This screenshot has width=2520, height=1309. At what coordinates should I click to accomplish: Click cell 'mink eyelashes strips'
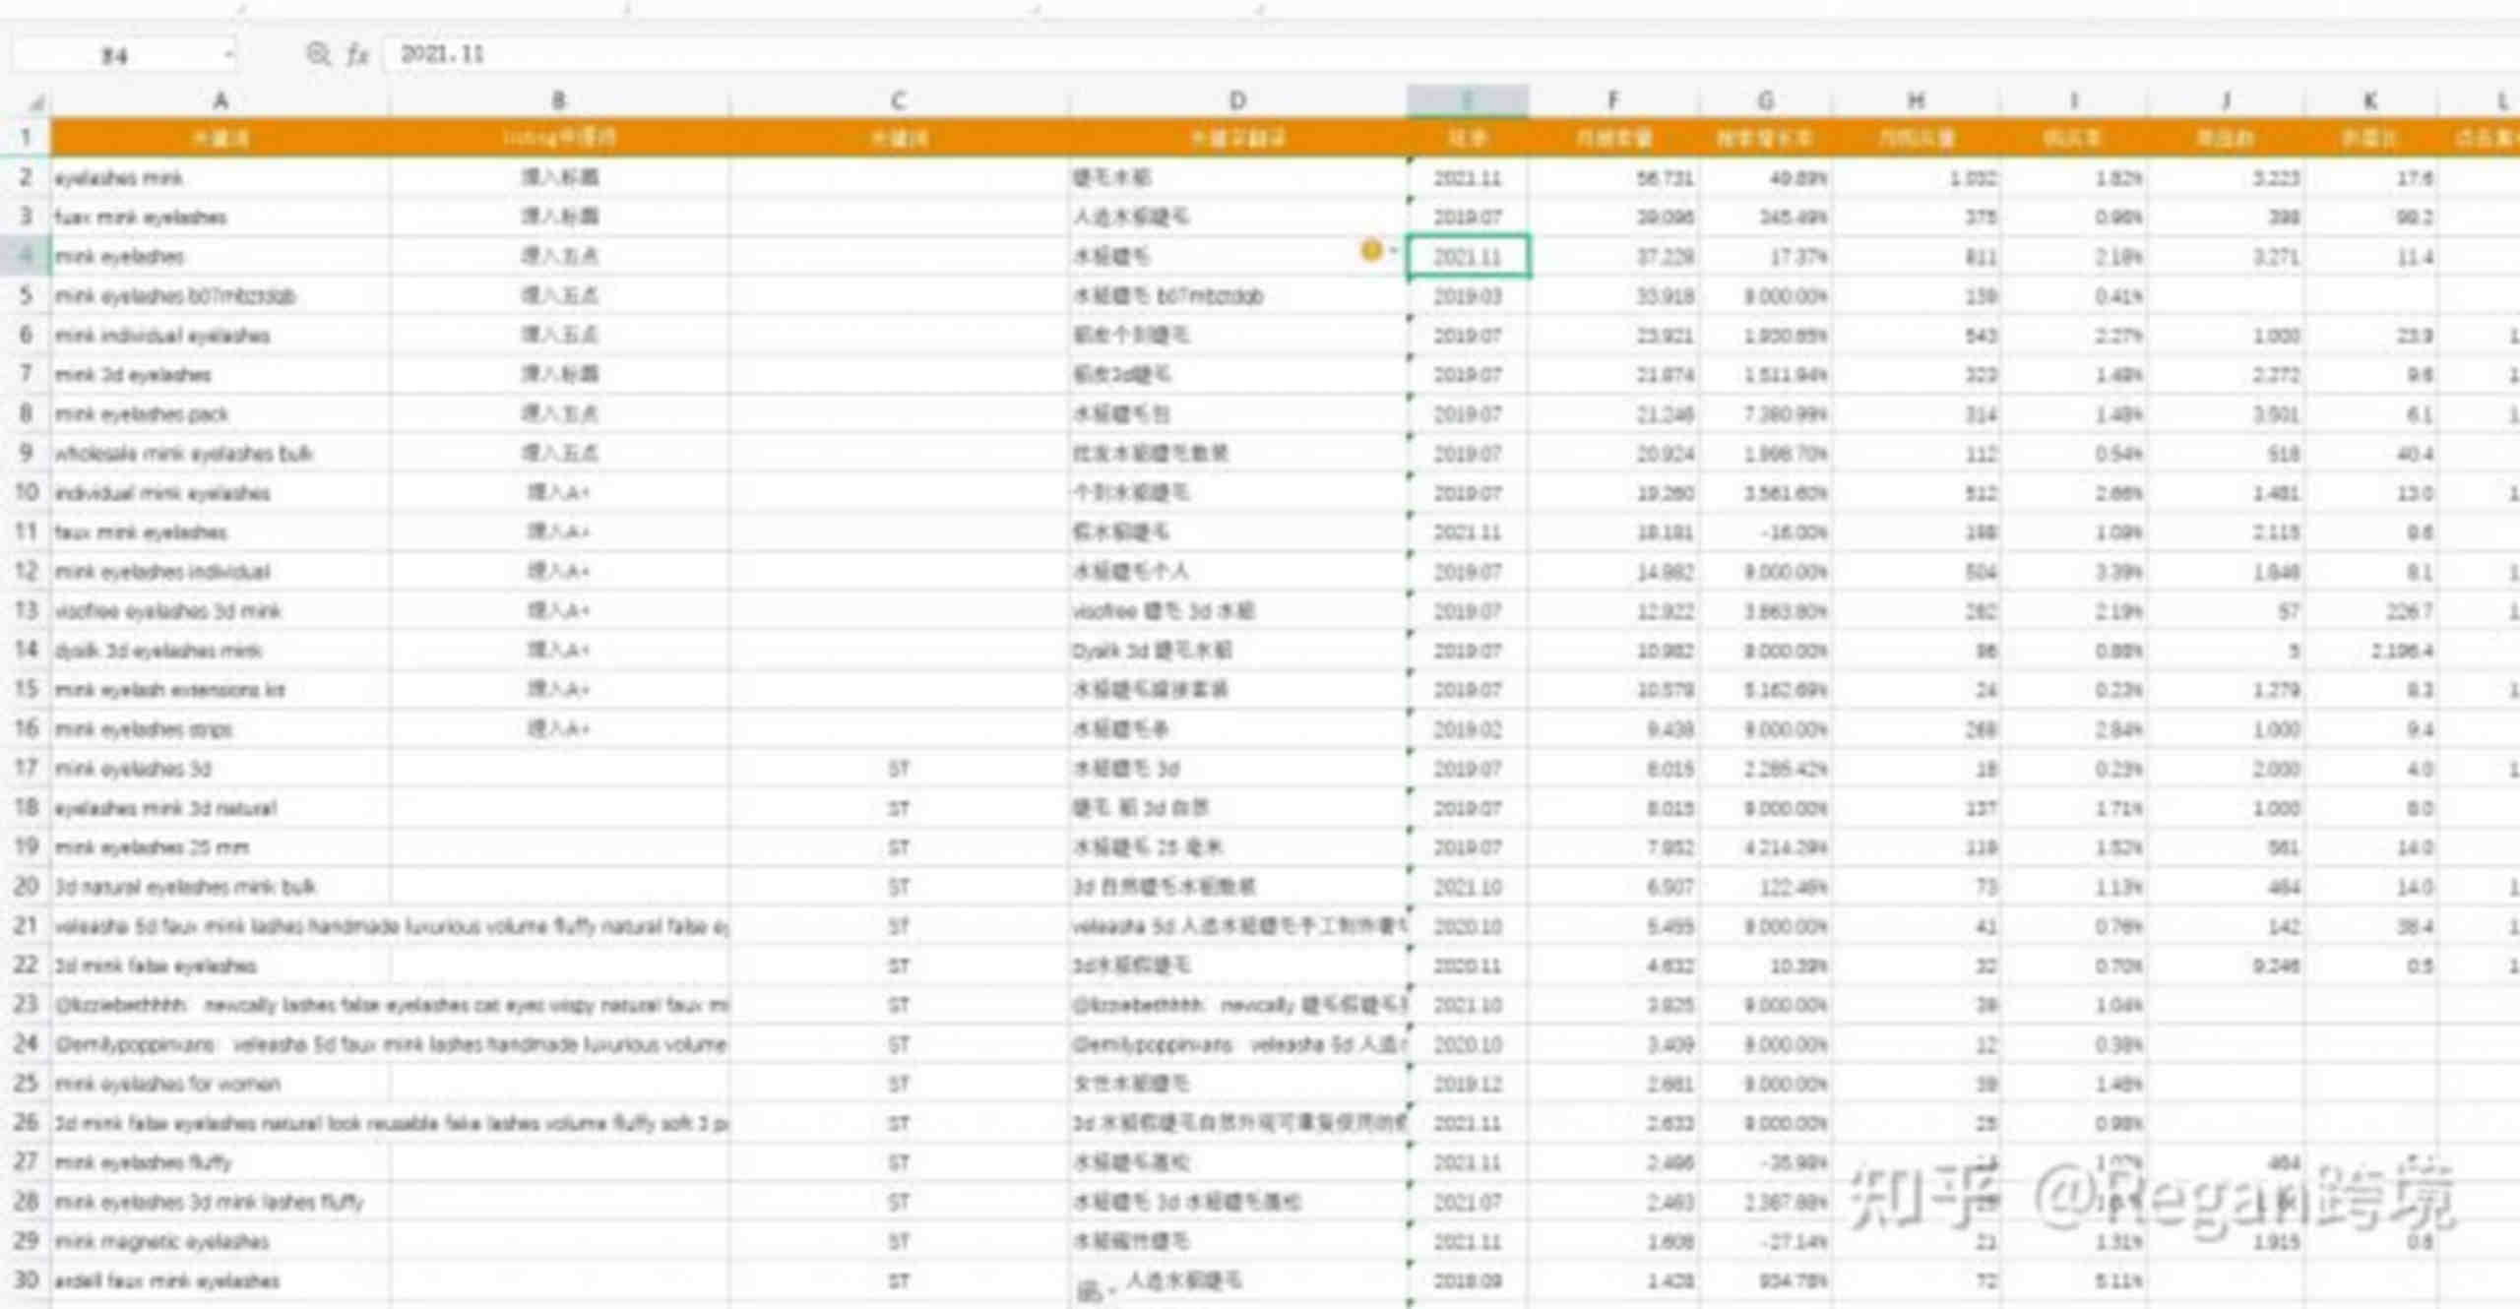(x=220, y=728)
